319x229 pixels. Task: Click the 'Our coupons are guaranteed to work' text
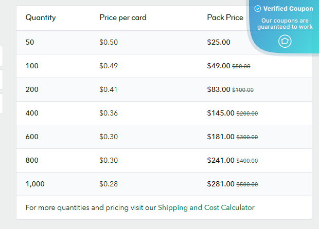[x=285, y=24]
